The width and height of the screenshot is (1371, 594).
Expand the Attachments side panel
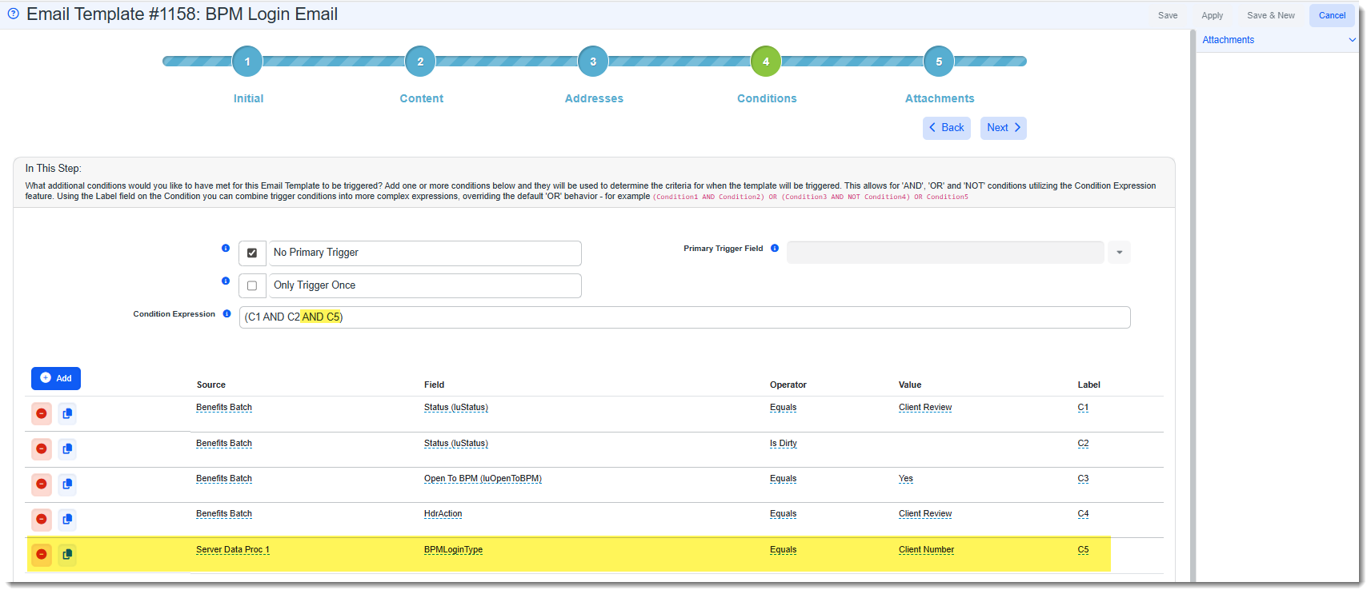[x=1352, y=40]
